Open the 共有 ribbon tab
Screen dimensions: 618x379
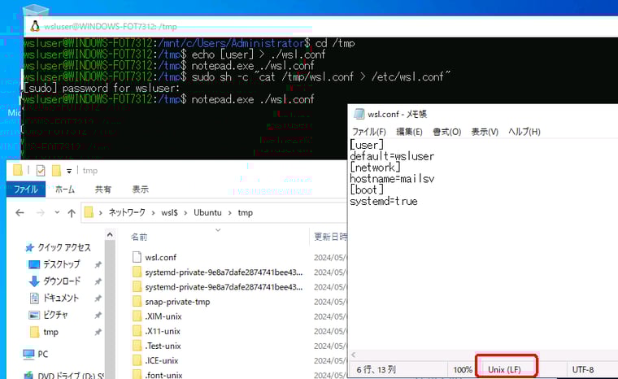(x=103, y=189)
